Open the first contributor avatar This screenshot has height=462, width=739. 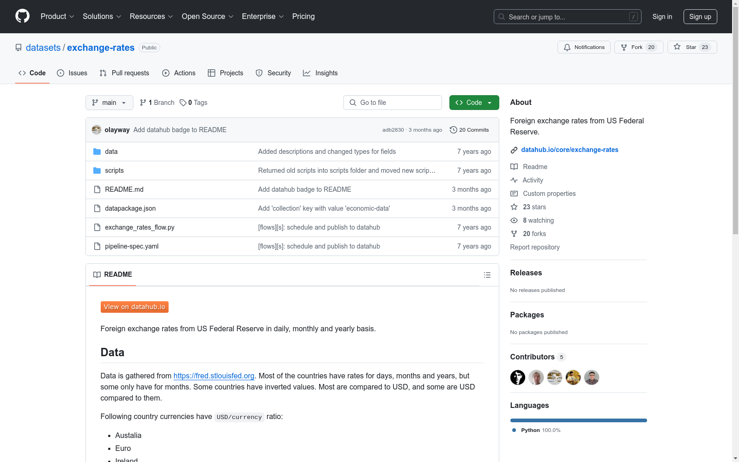click(x=518, y=377)
